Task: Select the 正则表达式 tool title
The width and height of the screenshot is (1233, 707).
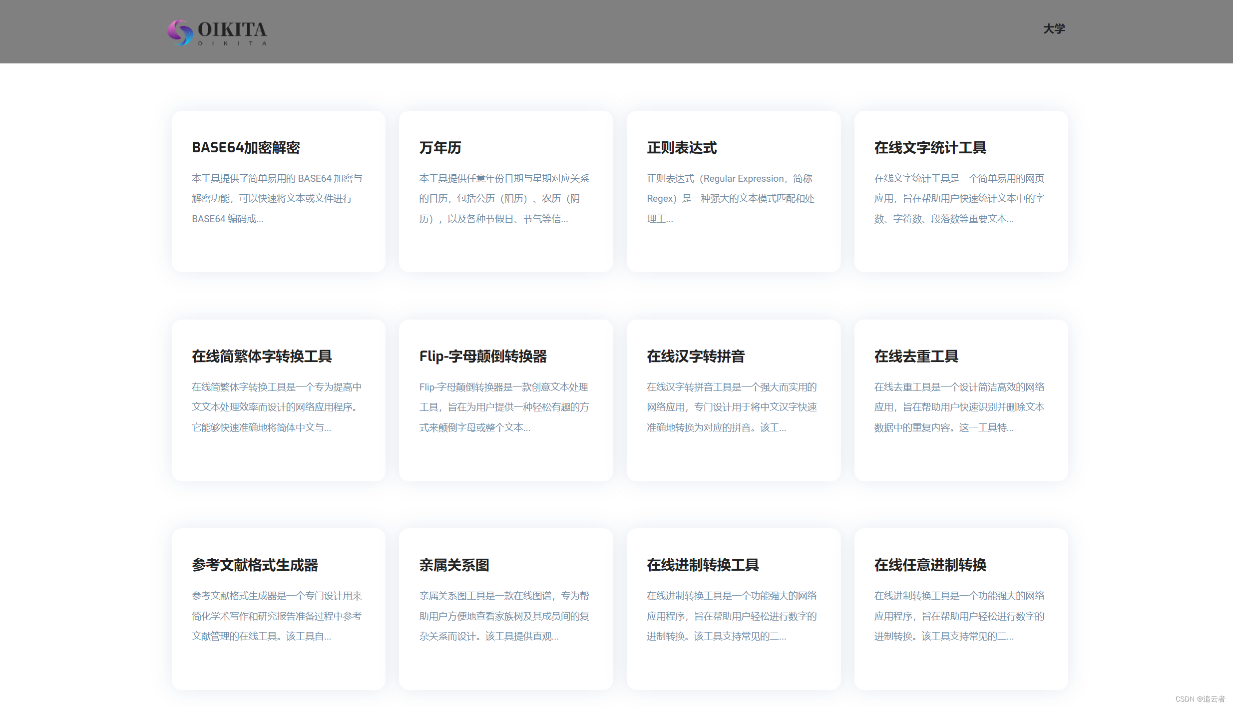Action: click(682, 148)
